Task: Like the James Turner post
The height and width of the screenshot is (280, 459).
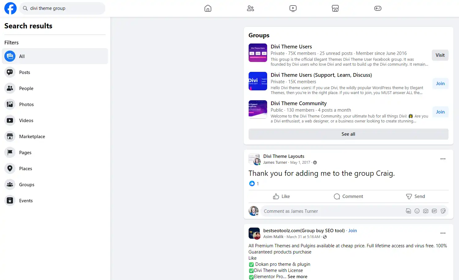Action: 281,196
